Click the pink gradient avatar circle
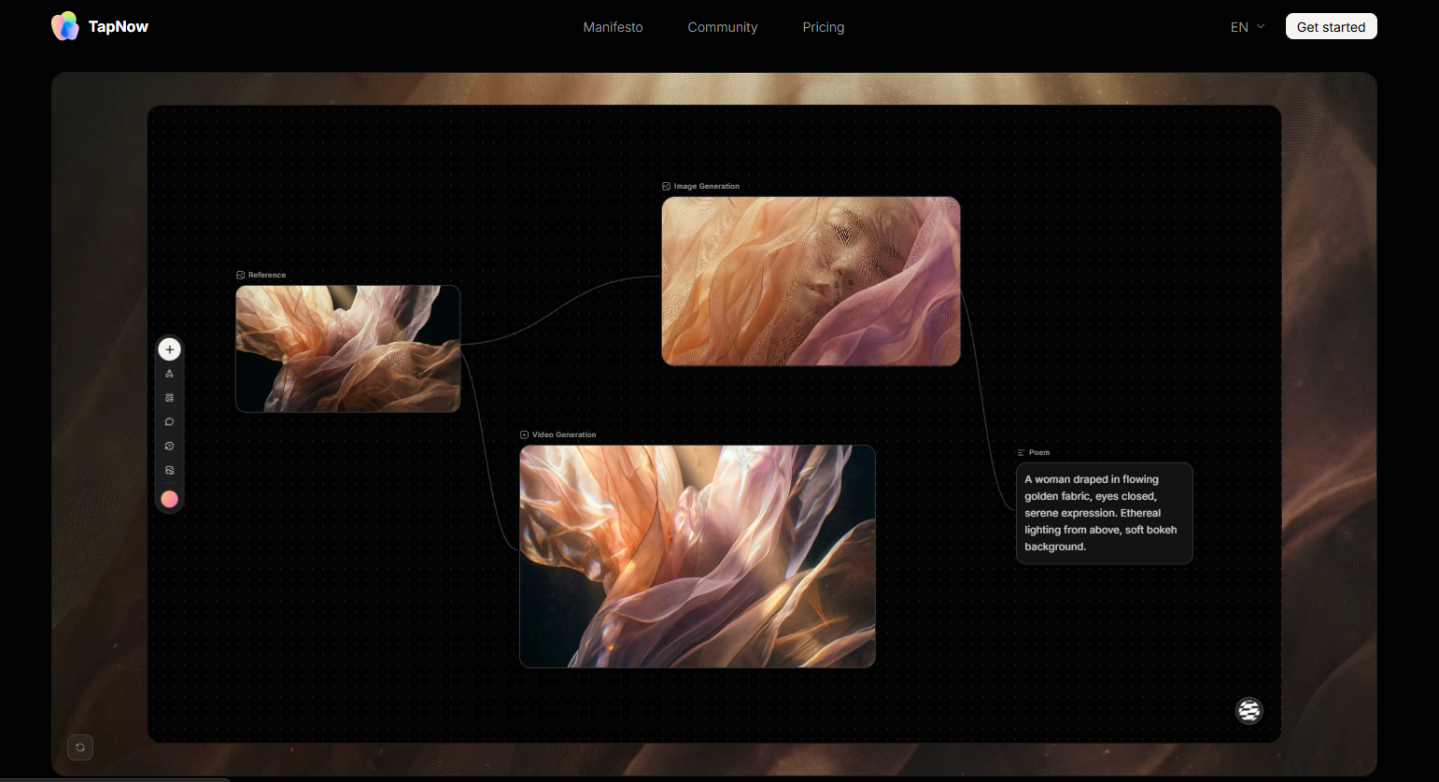 point(169,499)
